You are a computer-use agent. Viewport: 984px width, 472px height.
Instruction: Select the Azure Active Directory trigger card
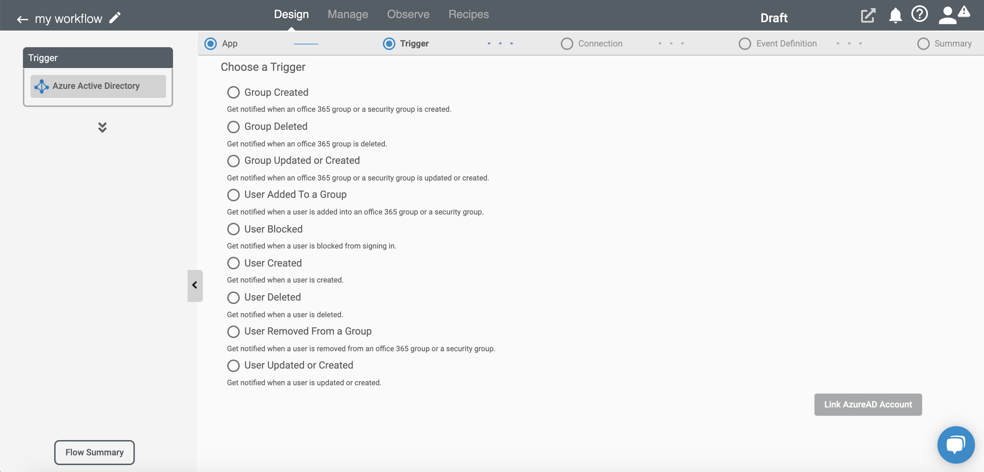point(98,86)
